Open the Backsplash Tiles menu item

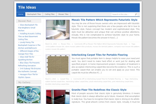[34, 14]
